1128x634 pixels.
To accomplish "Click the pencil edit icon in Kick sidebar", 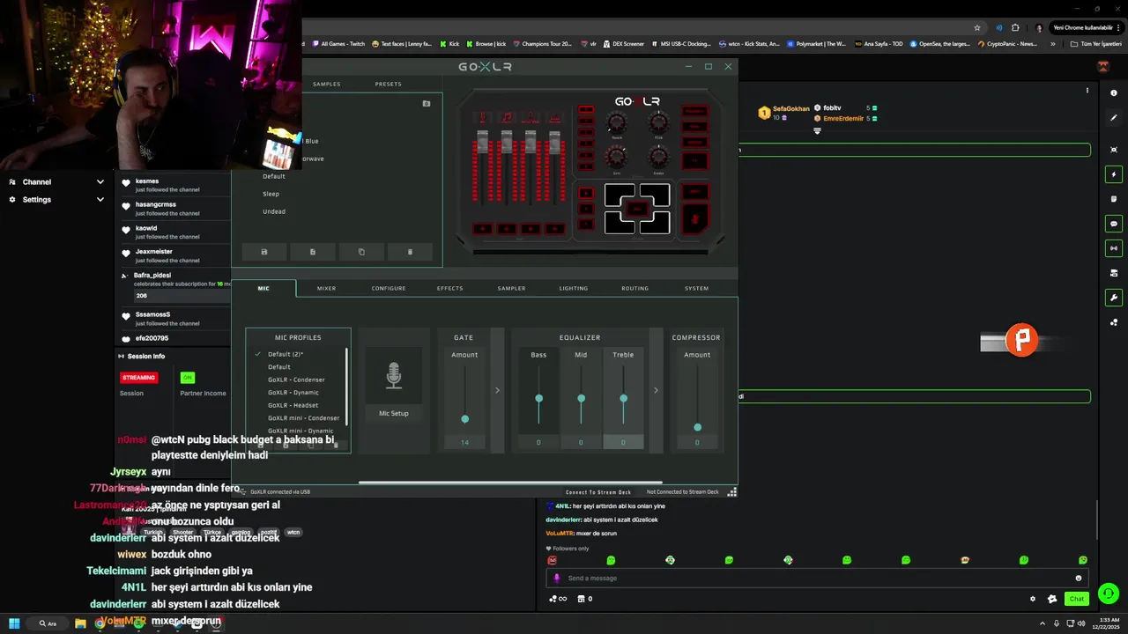I will pyautogui.click(x=1114, y=118).
